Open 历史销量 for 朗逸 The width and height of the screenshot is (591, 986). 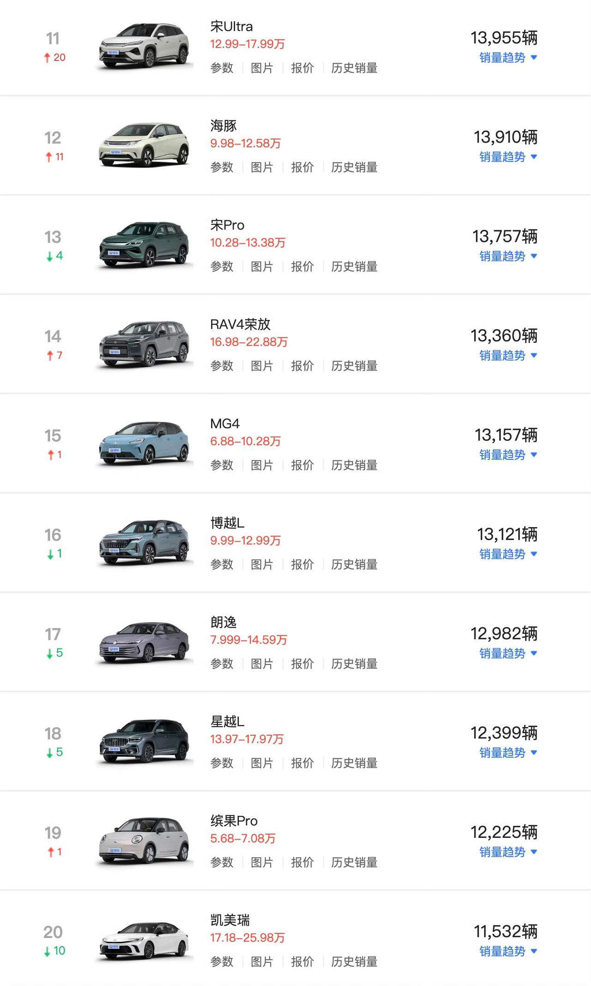(x=354, y=664)
